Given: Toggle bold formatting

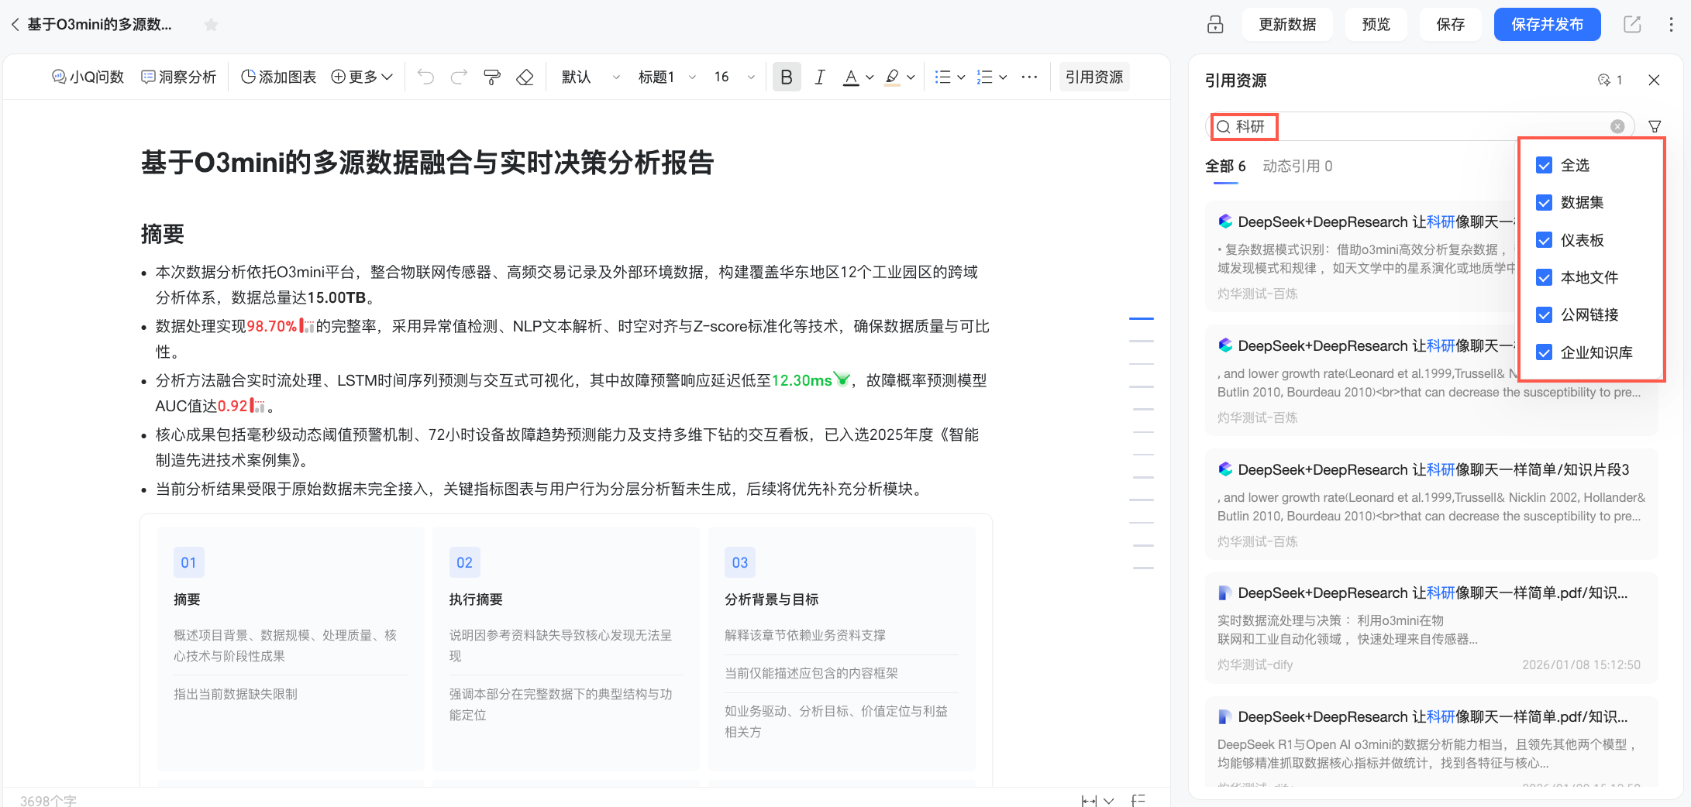Looking at the screenshot, I should click(x=787, y=77).
